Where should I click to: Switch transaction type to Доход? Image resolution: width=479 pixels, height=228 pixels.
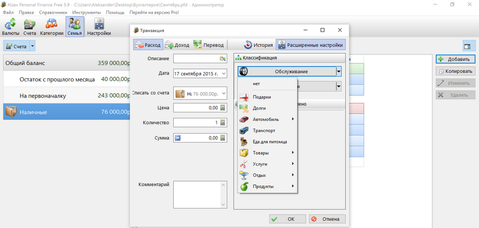[177, 45]
